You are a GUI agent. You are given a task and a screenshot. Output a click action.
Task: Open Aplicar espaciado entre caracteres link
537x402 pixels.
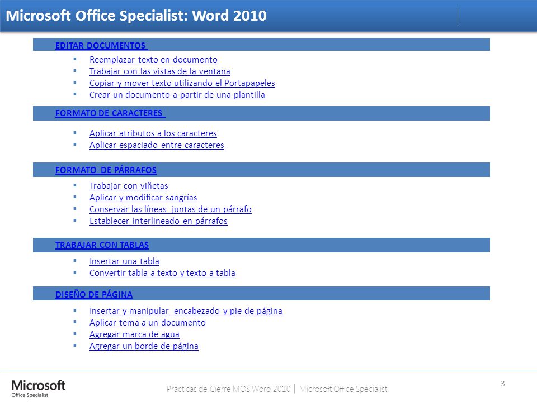point(157,145)
